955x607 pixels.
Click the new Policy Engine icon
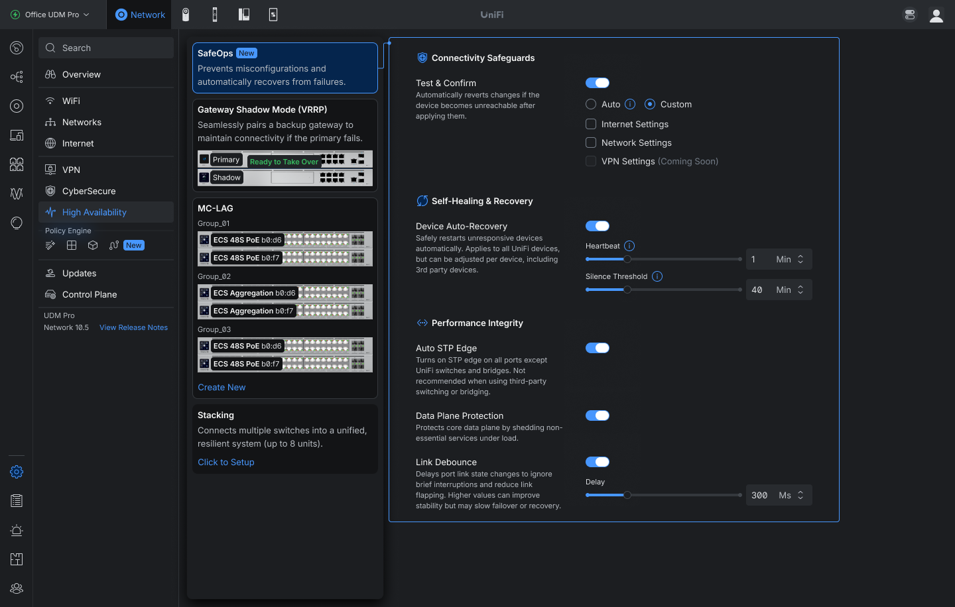(114, 245)
